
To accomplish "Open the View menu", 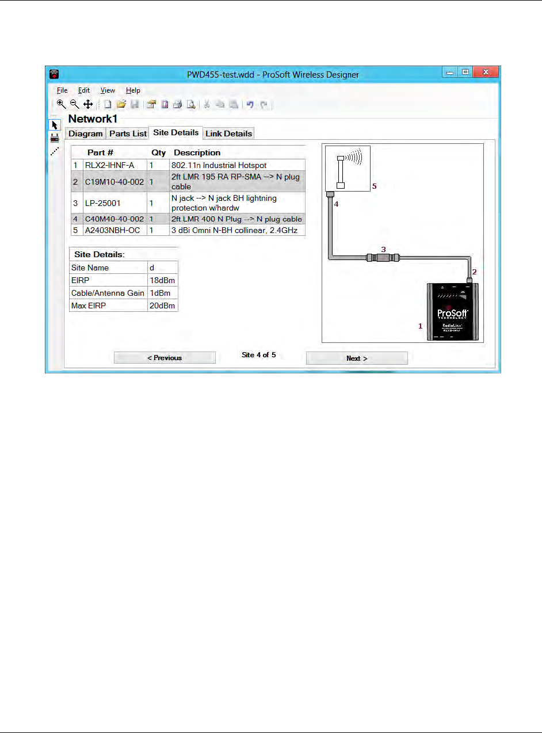I will [x=108, y=90].
